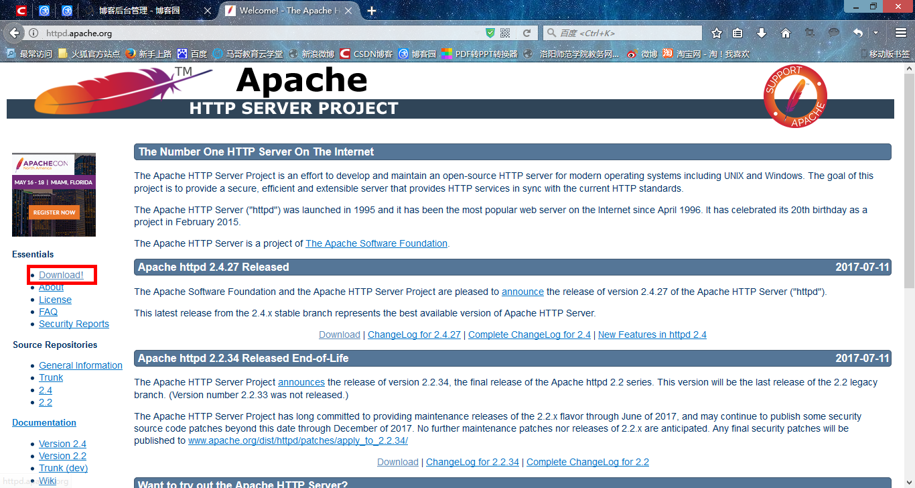The image size is (915, 488).
Task: Click the screenshot crop tool icon
Action: coord(810,33)
